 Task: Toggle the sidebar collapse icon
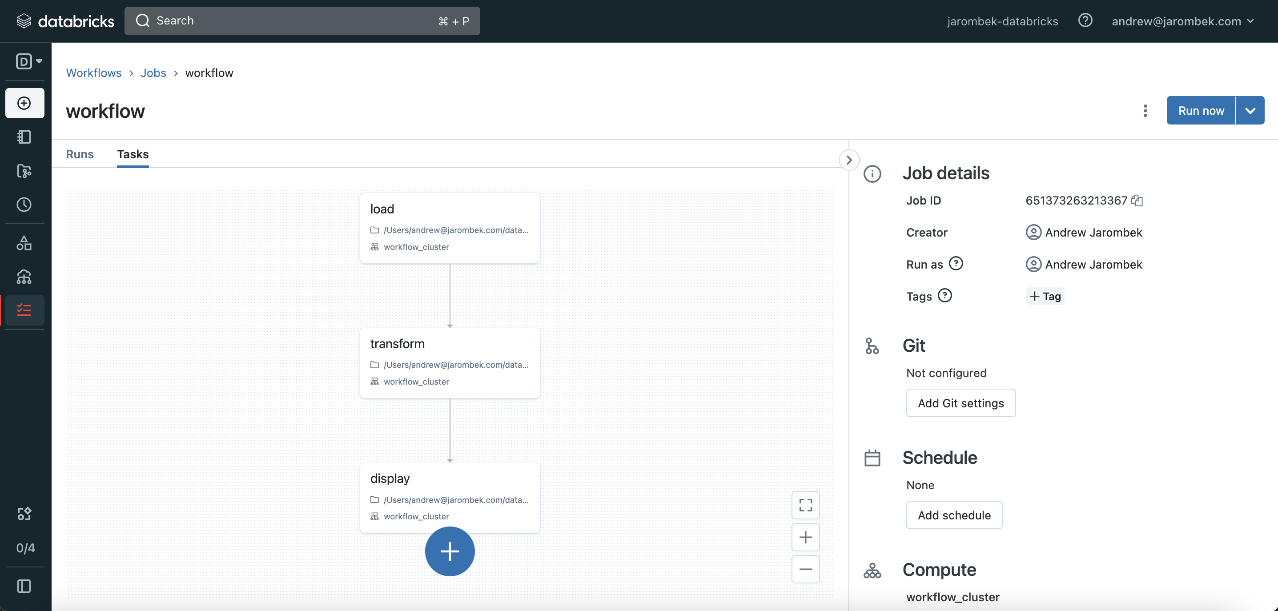click(24, 586)
